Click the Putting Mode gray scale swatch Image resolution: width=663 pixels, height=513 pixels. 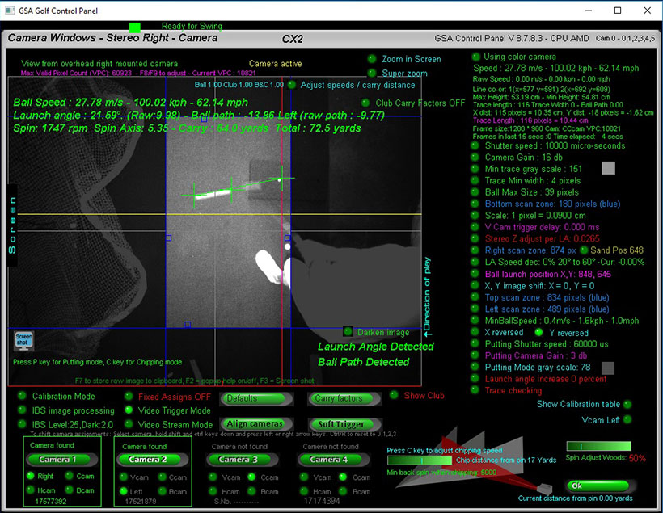(x=608, y=368)
